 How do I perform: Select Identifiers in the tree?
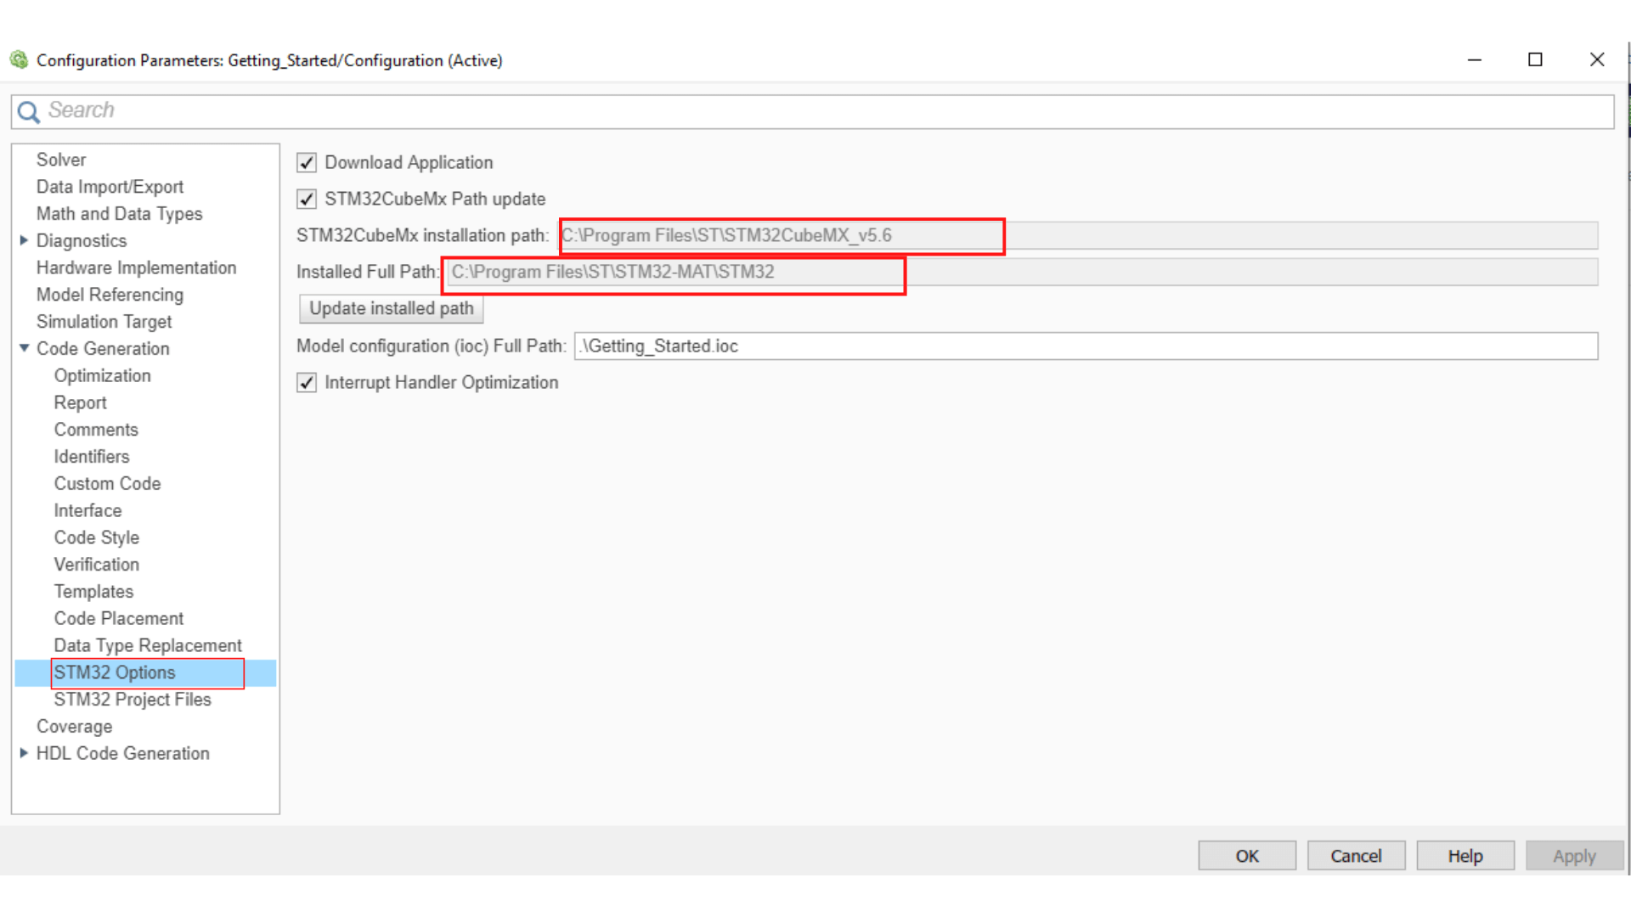click(x=92, y=457)
